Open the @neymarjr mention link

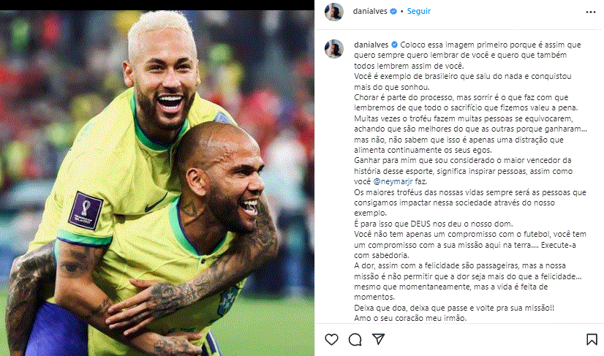393,181
